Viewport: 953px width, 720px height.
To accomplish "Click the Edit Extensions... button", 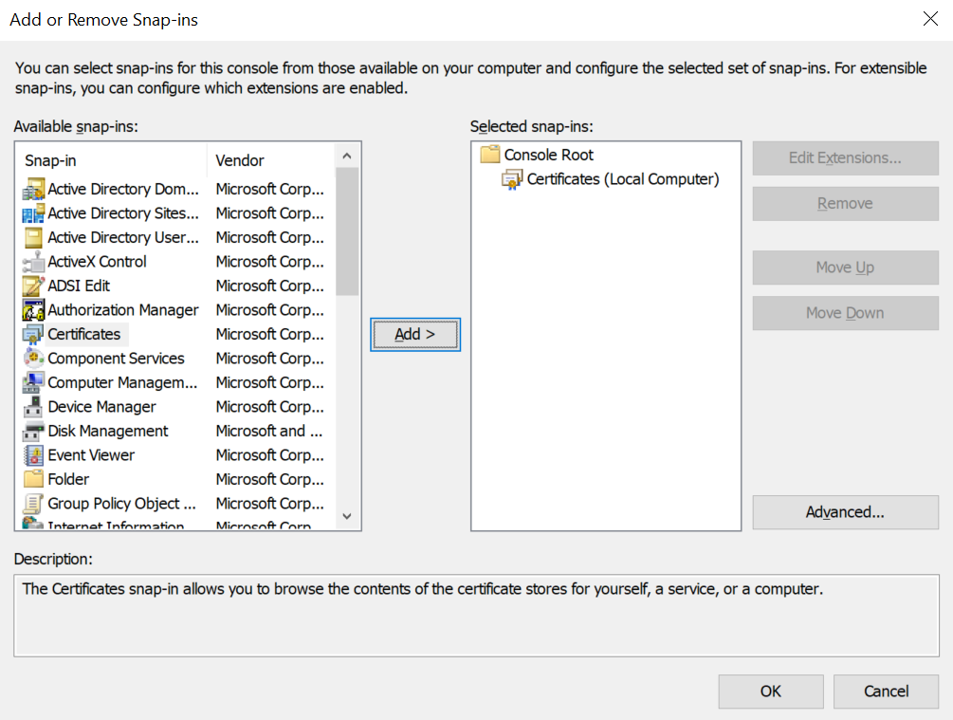I will [846, 158].
